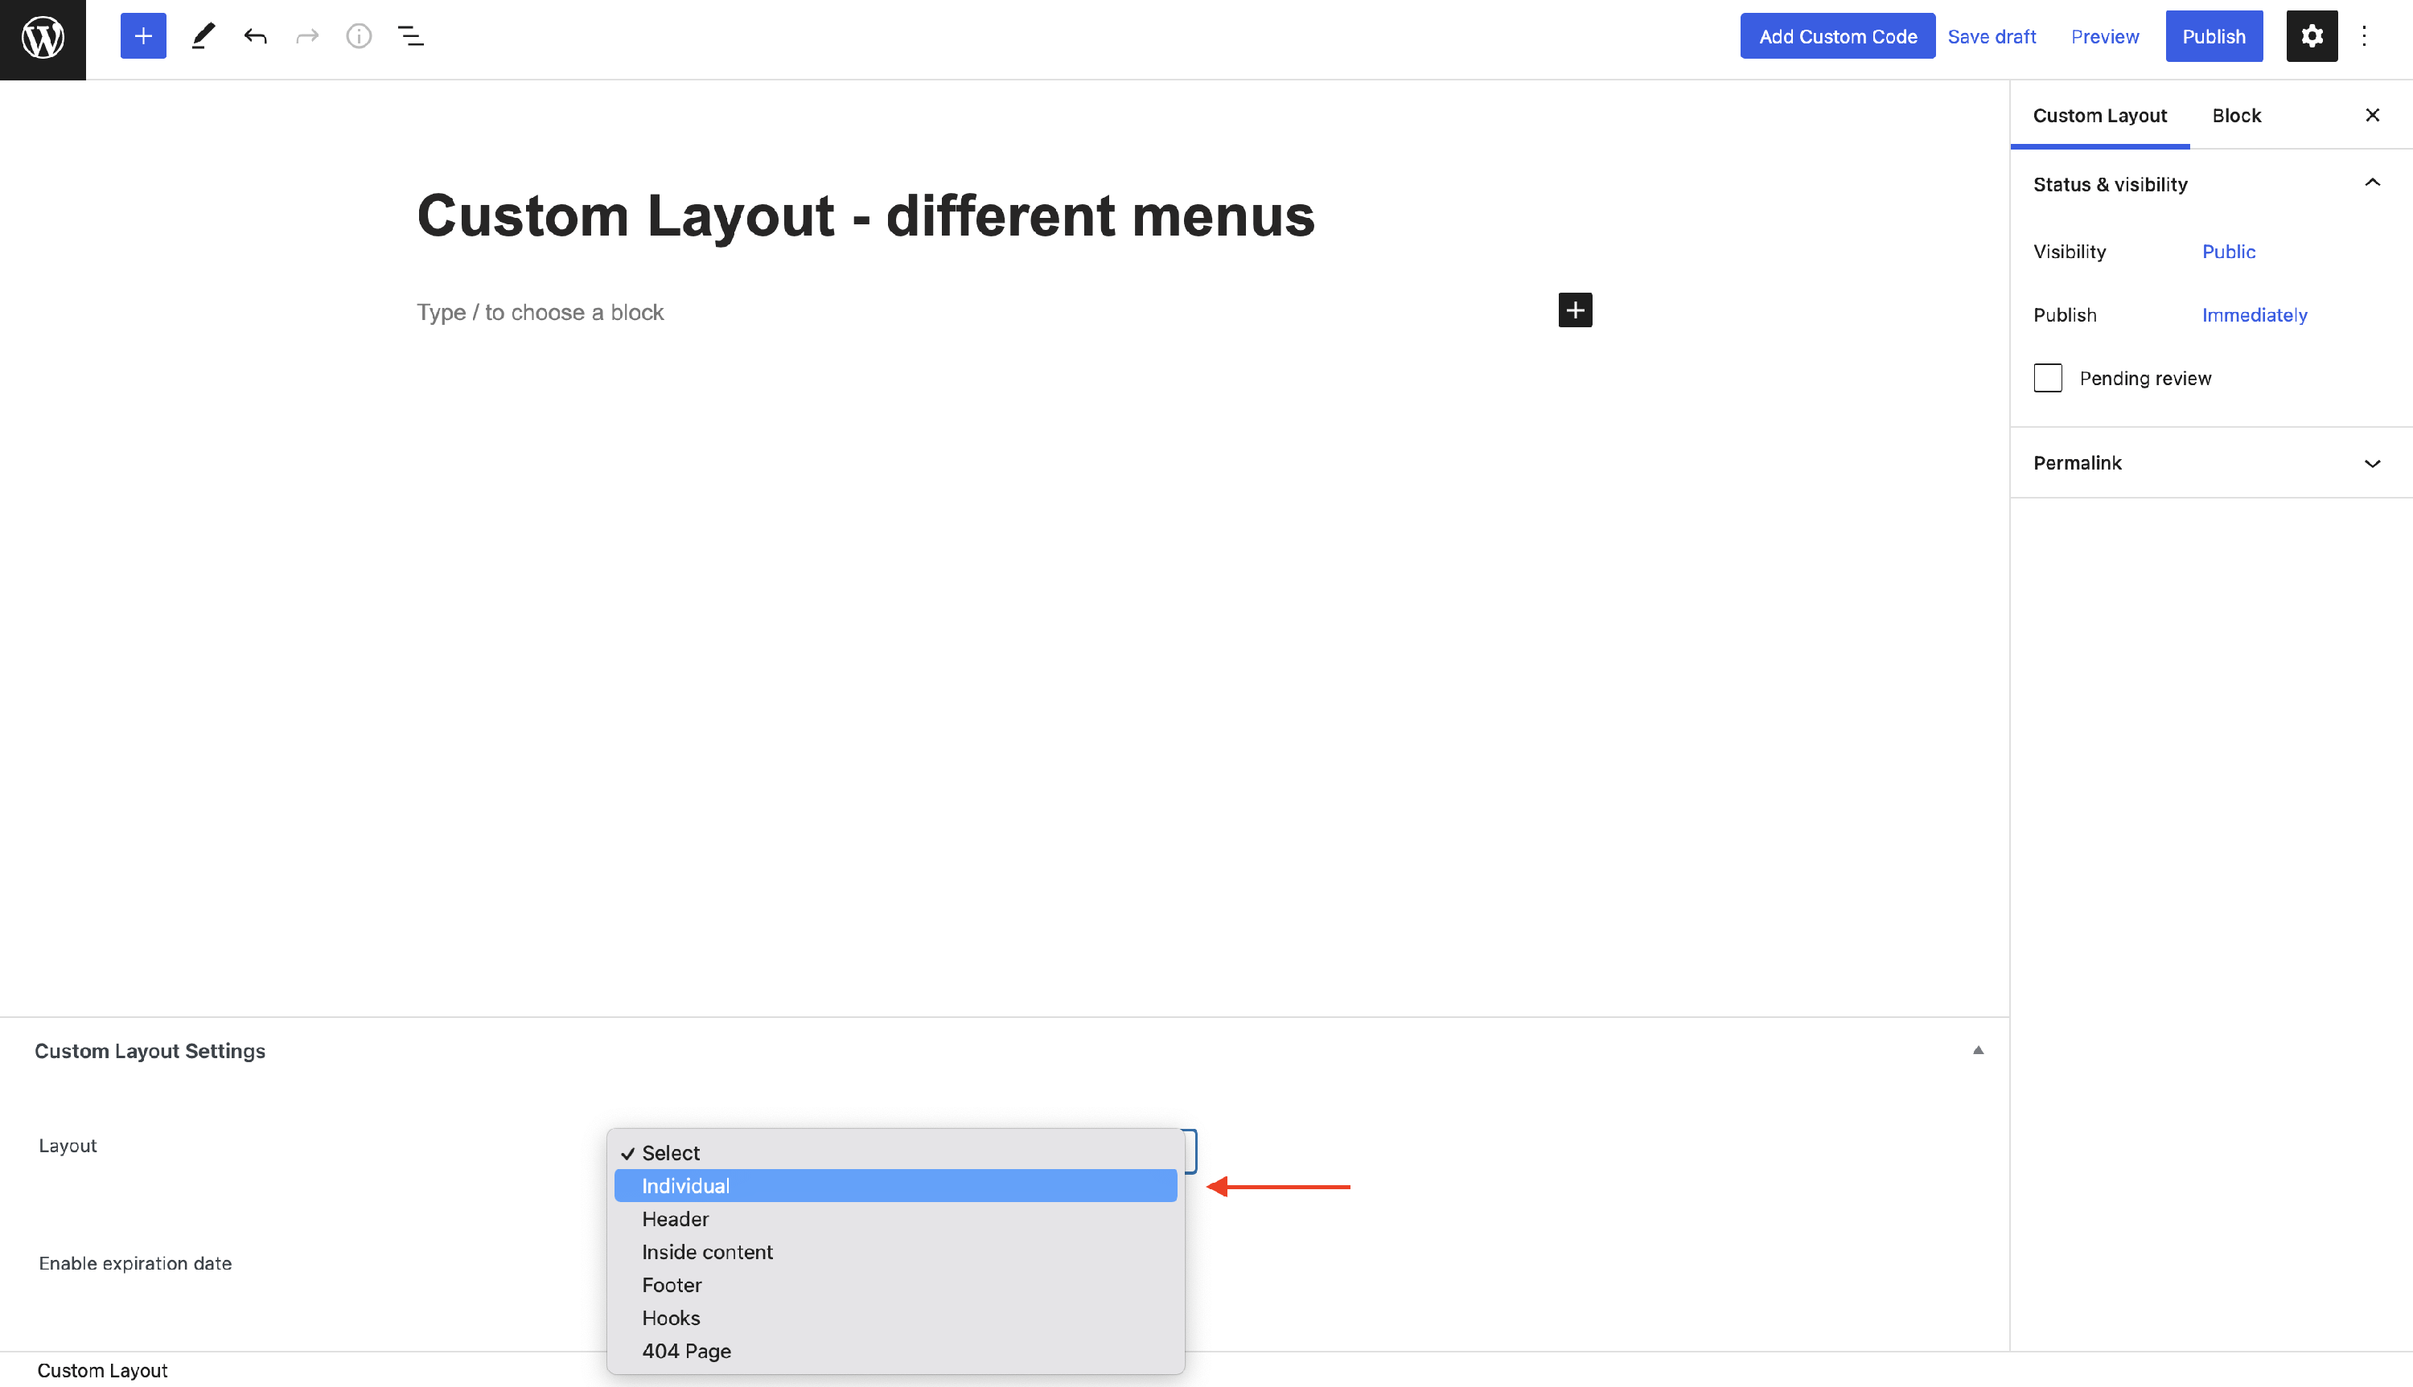The width and height of the screenshot is (2413, 1387).
Task: Open the Details info icon
Action: pos(358,36)
